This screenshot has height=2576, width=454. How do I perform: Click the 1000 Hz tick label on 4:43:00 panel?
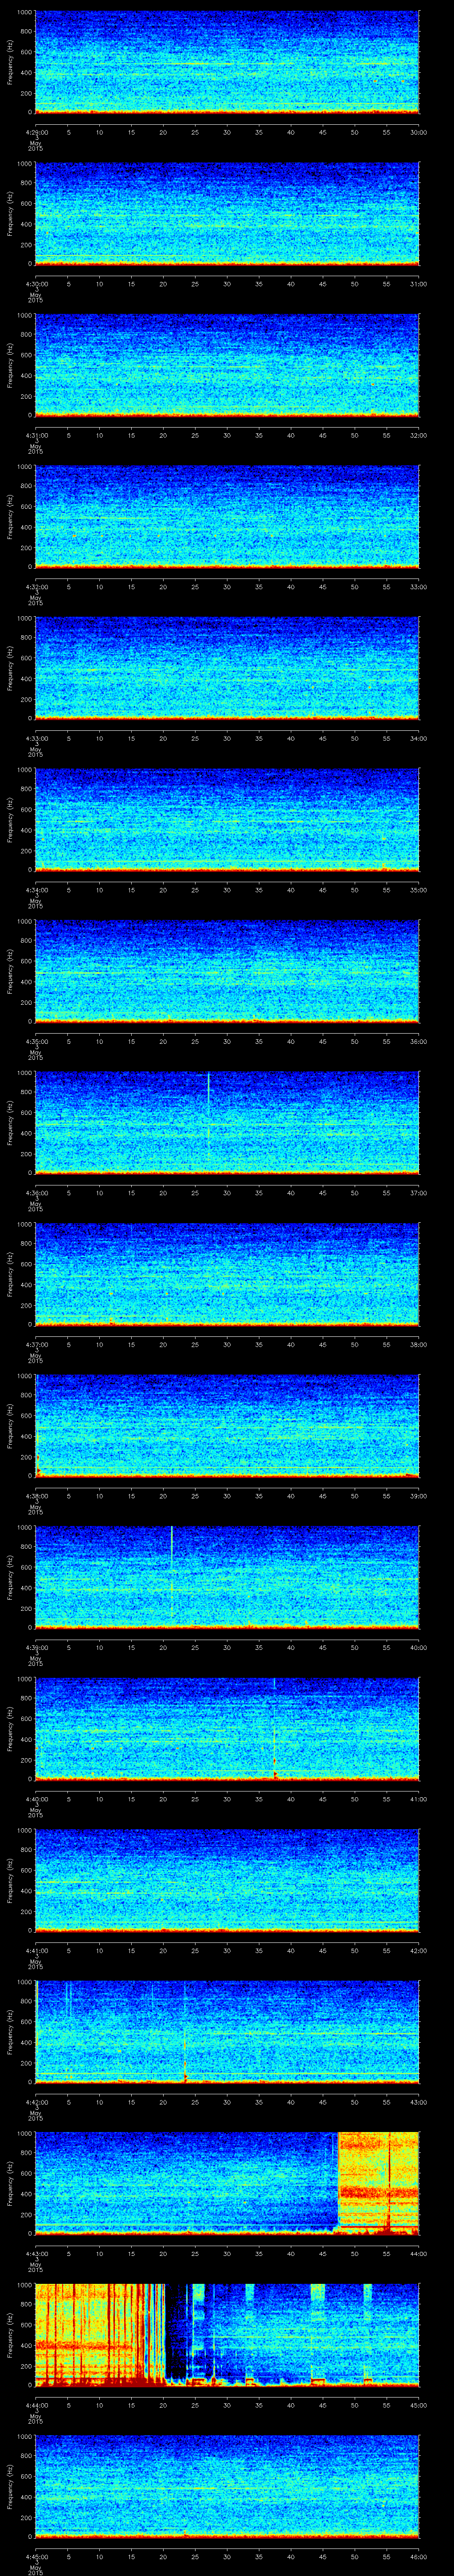[25, 2135]
